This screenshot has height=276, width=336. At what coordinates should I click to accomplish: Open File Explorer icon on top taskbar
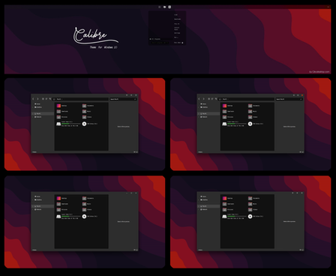(x=164, y=7)
